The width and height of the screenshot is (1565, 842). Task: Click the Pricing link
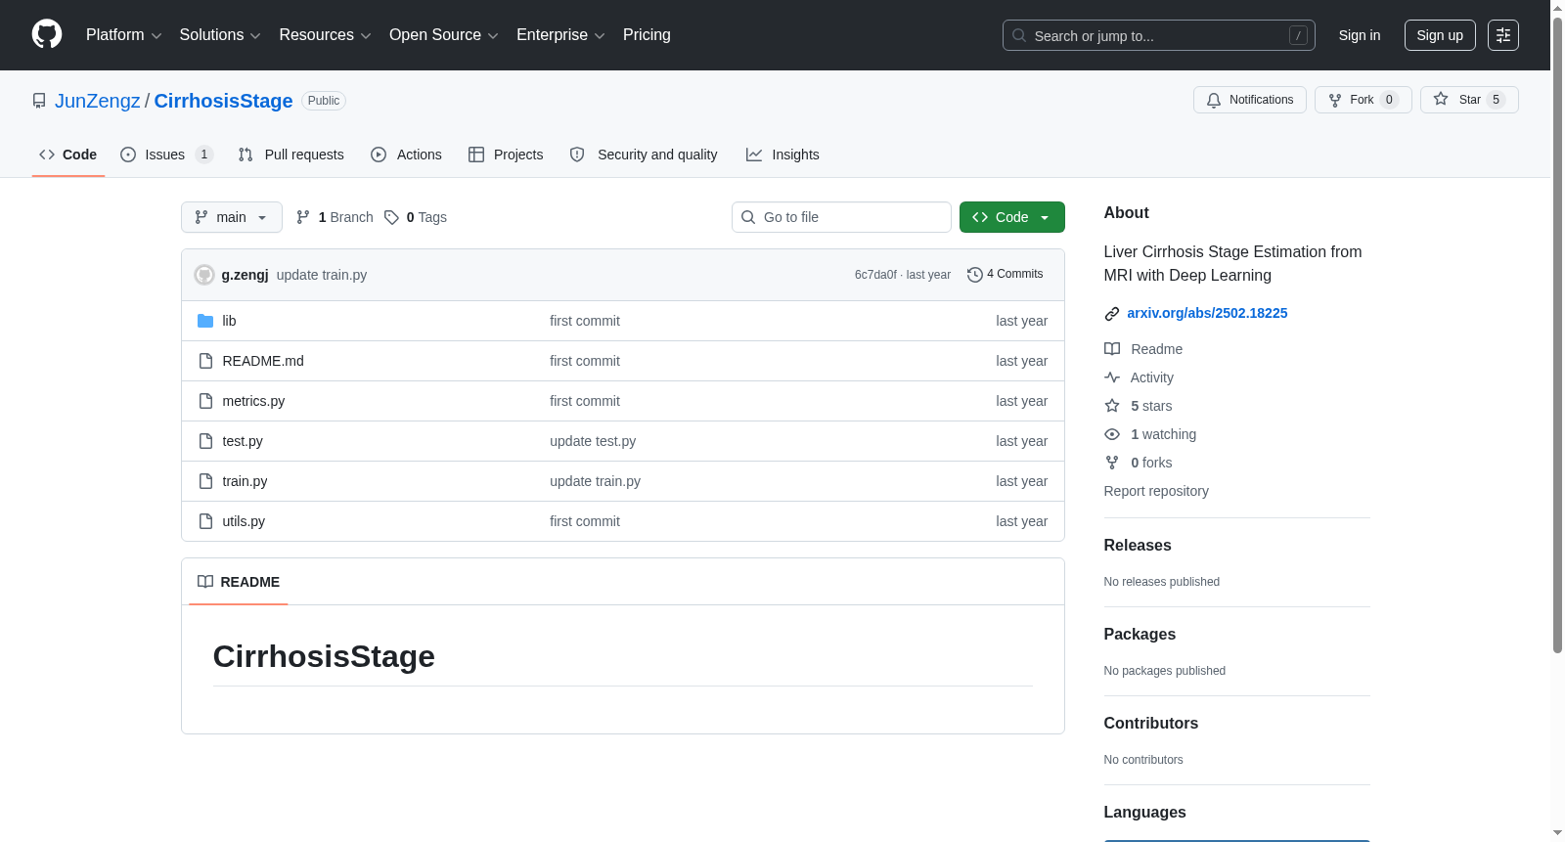click(x=647, y=35)
